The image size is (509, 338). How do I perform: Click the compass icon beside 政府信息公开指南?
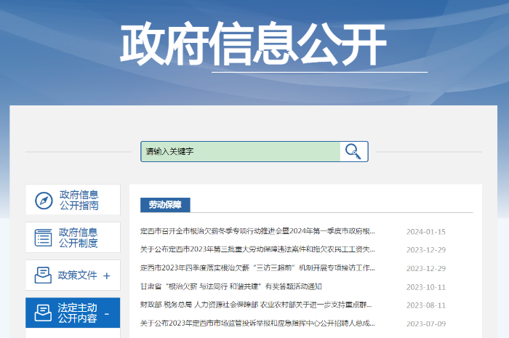[x=44, y=200]
